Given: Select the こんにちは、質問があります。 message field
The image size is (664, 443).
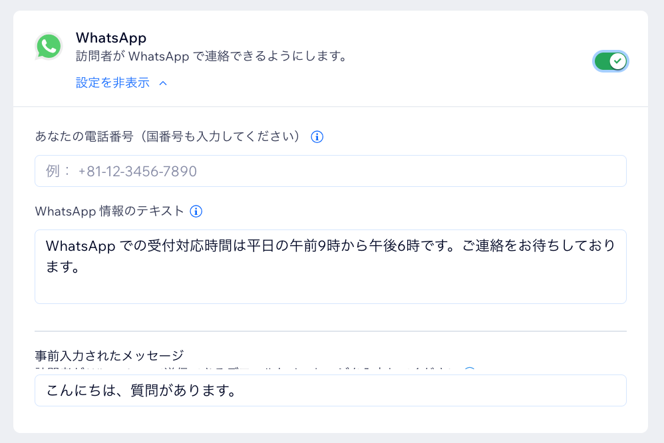Looking at the screenshot, I should 331,390.
